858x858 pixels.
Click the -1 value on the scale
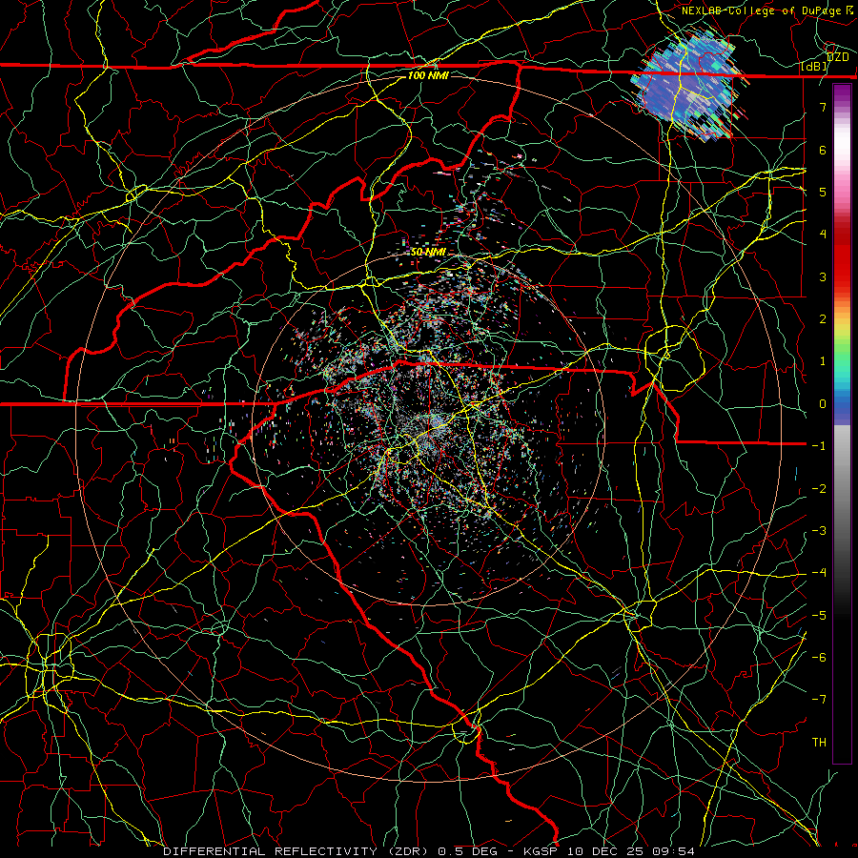pos(819,446)
